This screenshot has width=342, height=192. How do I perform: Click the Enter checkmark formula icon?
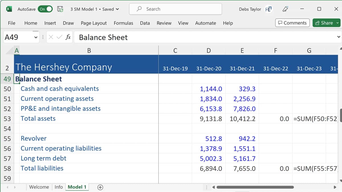click(x=59, y=37)
